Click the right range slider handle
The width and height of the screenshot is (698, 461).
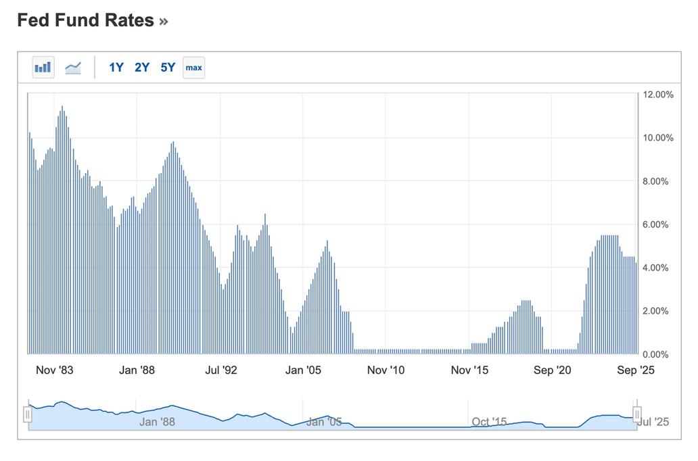click(x=636, y=414)
